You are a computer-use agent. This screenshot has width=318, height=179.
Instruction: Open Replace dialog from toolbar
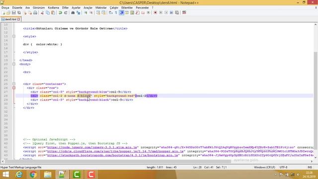tap(79, 12)
